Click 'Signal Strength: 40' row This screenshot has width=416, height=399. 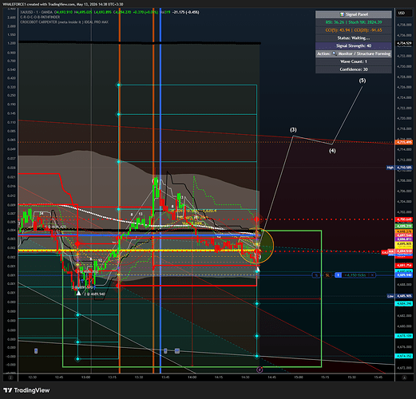(x=354, y=45)
